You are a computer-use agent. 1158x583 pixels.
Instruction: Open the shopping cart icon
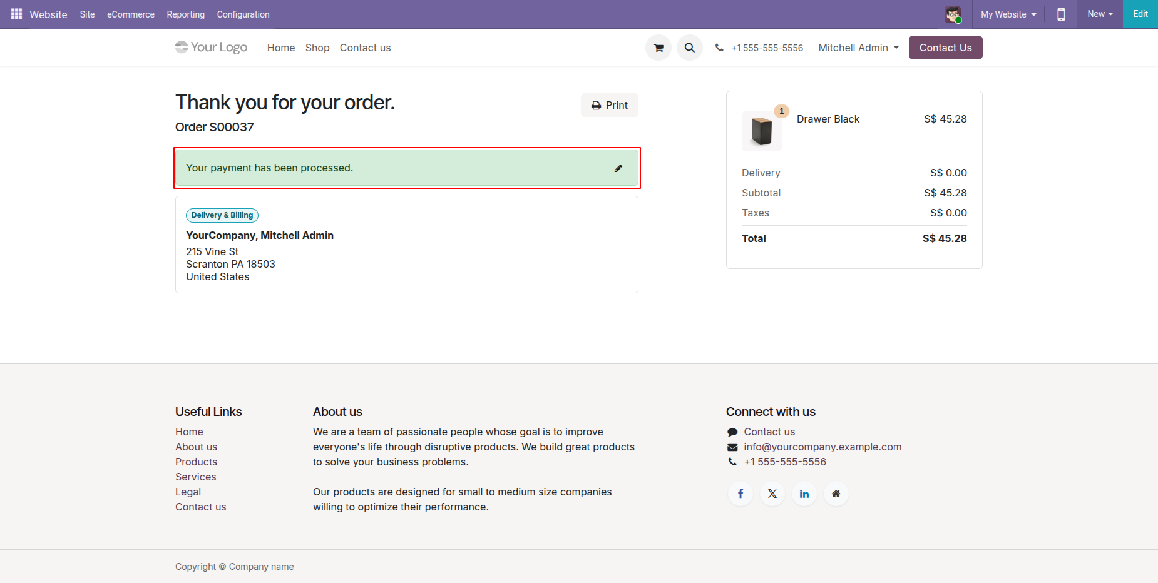tap(658, 48)
